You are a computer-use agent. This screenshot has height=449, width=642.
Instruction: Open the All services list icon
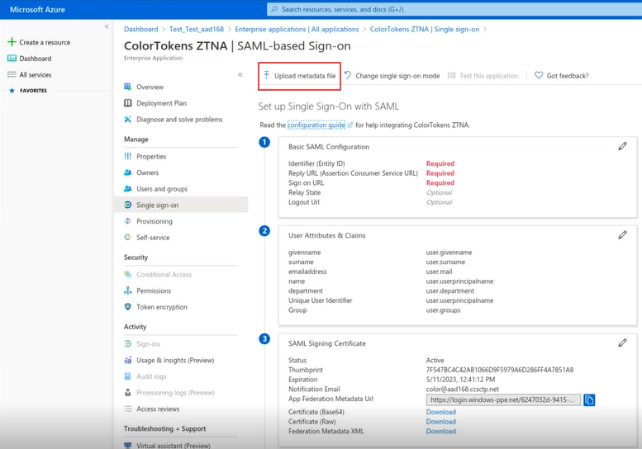(x=12, y=74)
